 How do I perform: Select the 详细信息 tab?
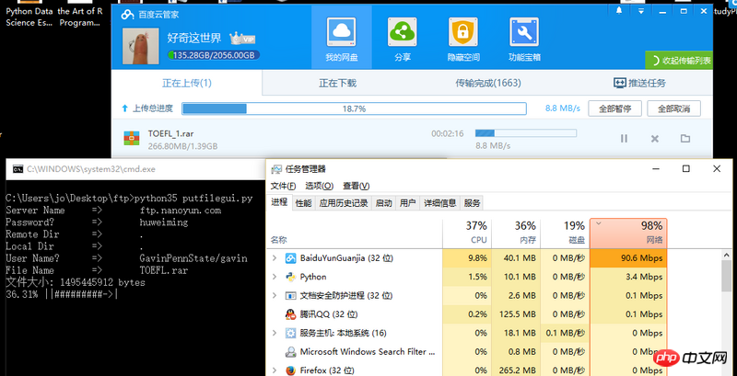(x=440, y=203)
